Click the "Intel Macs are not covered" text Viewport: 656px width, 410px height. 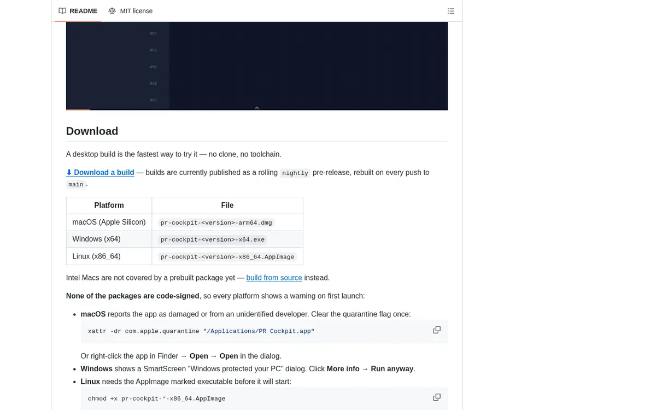point(155,278)
